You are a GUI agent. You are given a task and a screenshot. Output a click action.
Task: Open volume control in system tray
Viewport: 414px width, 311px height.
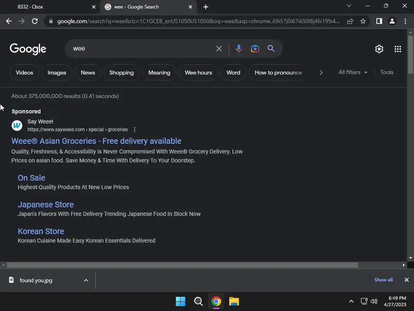tap(374, 301)
